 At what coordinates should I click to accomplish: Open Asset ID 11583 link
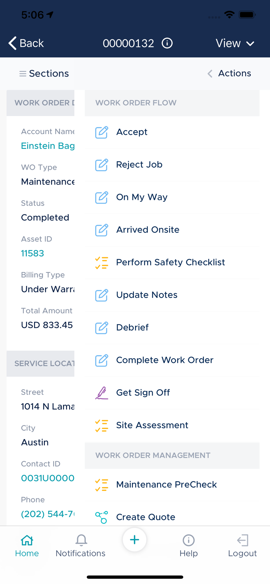[x=32, y=253]
